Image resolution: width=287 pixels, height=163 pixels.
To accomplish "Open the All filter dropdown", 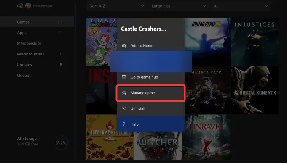I will point(241,6).
